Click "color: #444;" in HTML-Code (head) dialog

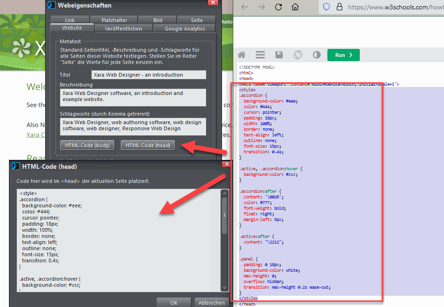point(36,212)
